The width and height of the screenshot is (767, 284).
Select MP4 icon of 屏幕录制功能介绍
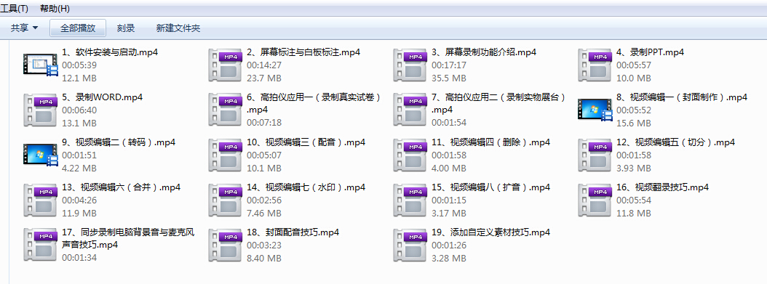[x=410, y=65]
